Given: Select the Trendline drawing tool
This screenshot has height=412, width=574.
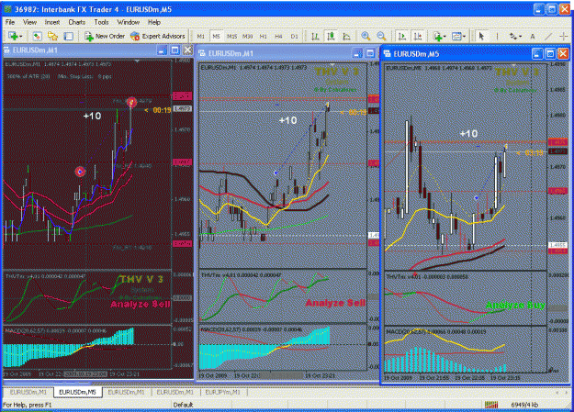Looking at the screenshot, I should (548, 36).
